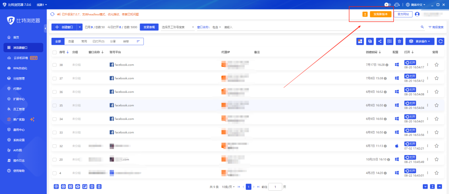Check the checkbox for row 32
The height and width of the screenshot is (194, 449).
point(54,146)
